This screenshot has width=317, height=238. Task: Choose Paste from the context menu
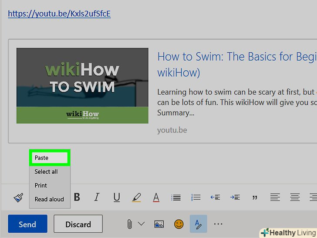click(x=50, y=158)
